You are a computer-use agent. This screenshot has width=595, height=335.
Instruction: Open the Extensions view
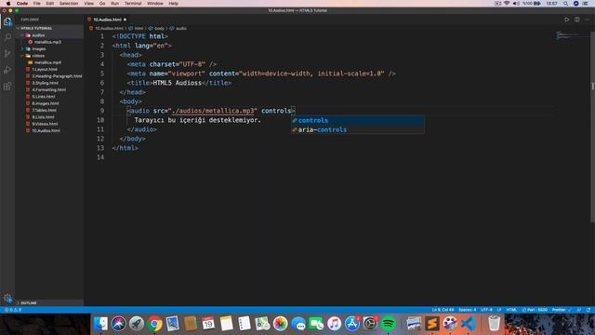[x=7, y=87]
